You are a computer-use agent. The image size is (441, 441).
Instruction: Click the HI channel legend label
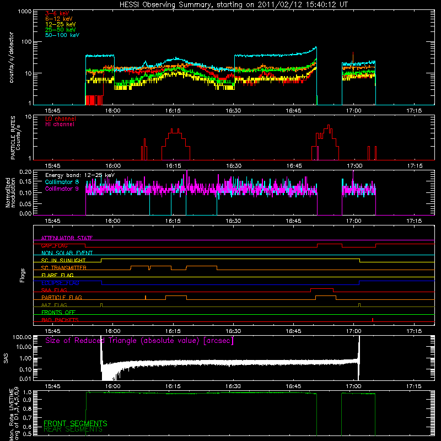coord(60,125)
